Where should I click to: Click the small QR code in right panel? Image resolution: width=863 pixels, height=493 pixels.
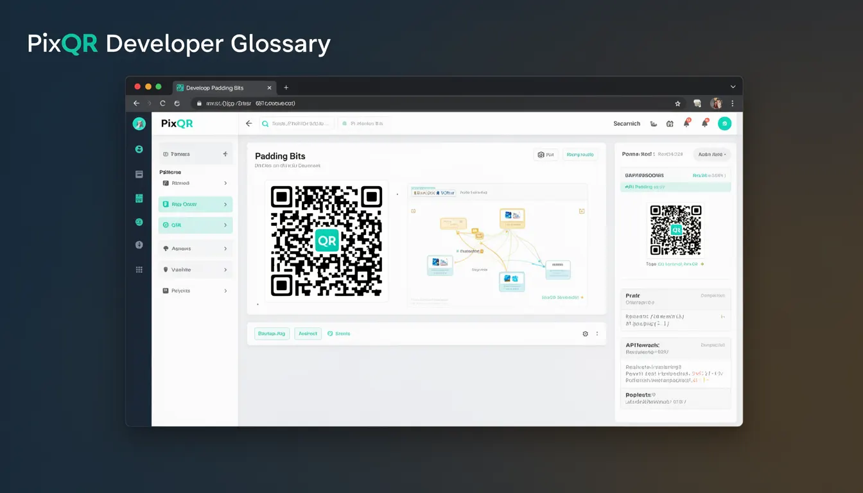(x=676, y=230)
